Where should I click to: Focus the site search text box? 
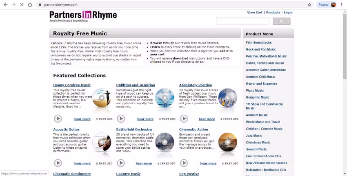point(243,21)
